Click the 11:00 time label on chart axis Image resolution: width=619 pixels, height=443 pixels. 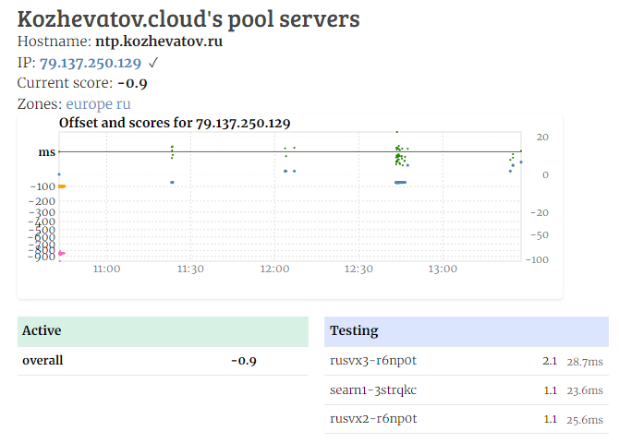pos(107,269)
